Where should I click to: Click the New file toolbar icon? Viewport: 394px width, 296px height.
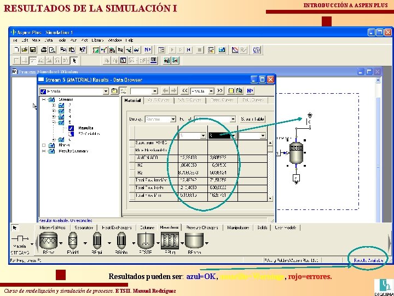pos(16,50)
